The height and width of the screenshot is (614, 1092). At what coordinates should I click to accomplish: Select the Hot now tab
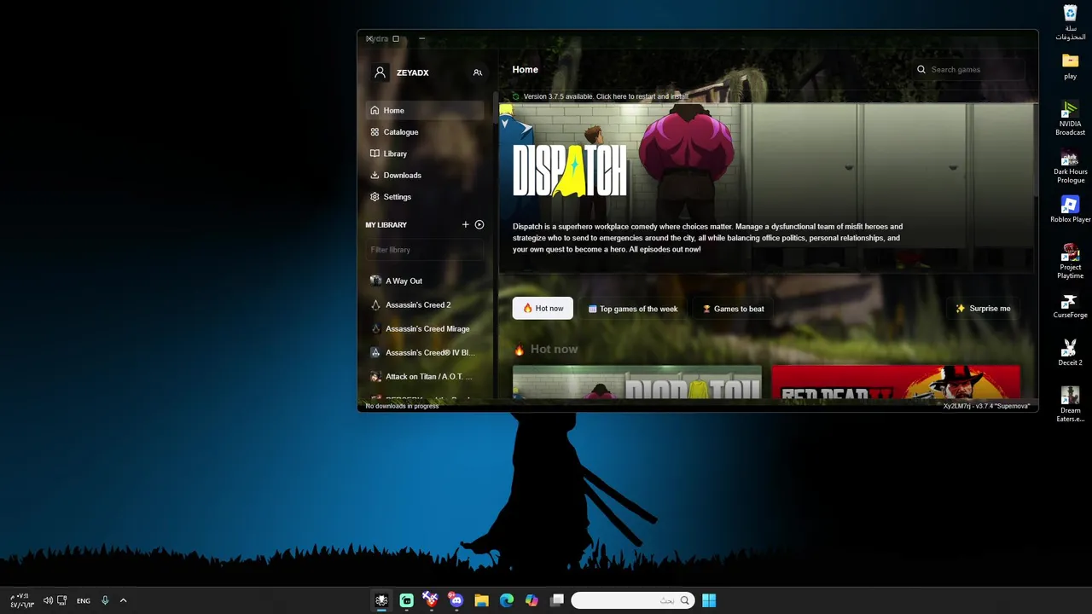tap(543, 309)
